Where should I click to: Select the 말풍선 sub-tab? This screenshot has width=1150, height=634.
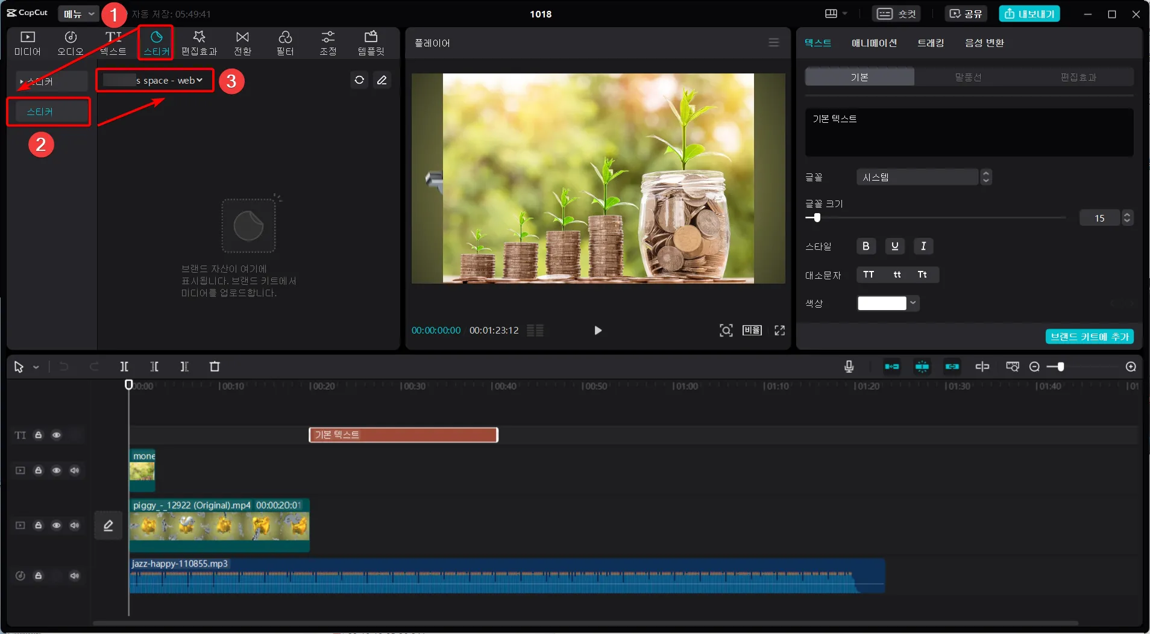click(968, 77)
